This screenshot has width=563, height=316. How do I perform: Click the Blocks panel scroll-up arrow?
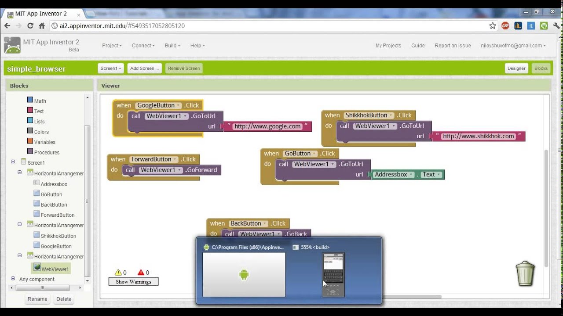point(87,97)
